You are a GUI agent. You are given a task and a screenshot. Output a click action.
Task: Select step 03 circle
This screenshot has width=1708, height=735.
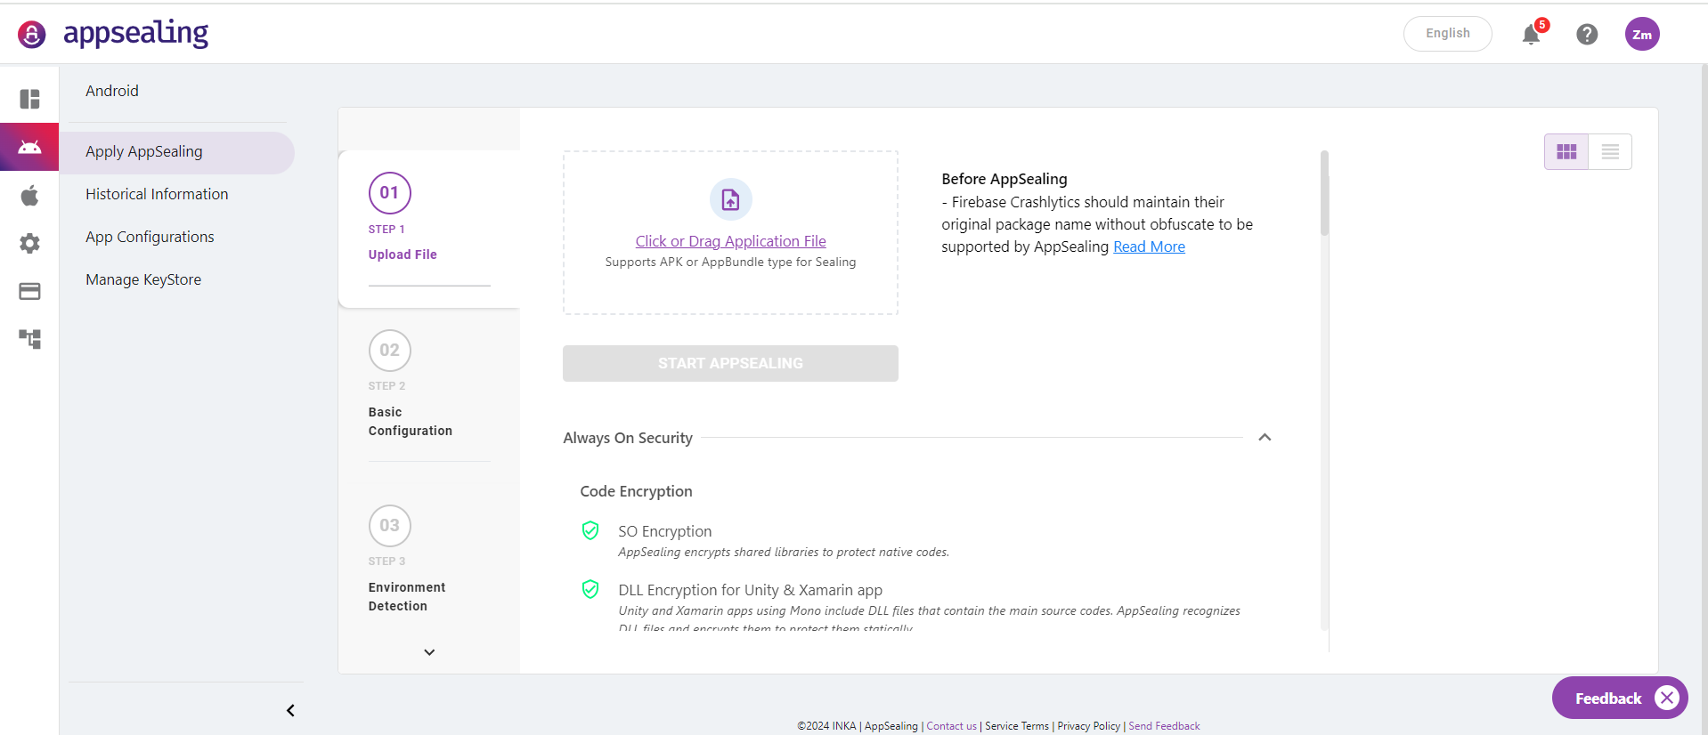tap(389, 525)
